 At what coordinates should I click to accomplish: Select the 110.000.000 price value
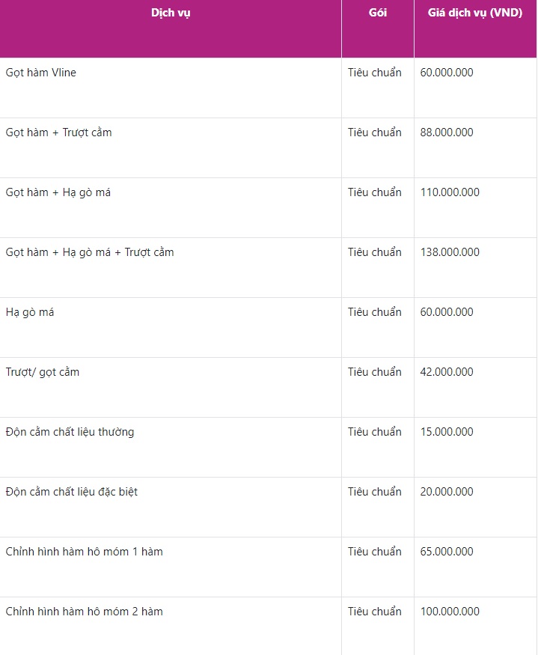(x=450, y=192)
